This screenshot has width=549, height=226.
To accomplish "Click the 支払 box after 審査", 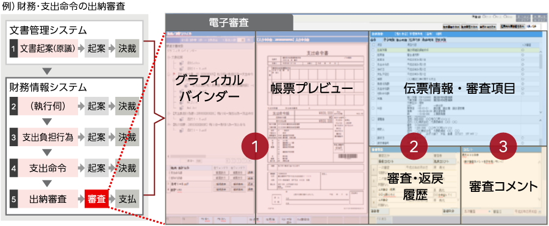I will tap(127, 199).
